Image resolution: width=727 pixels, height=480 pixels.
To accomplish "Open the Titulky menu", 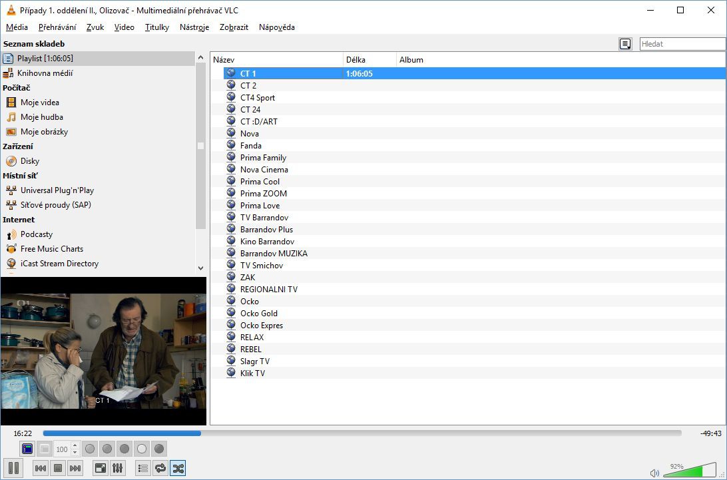I will pyautogui.click(x=157, y=27).
